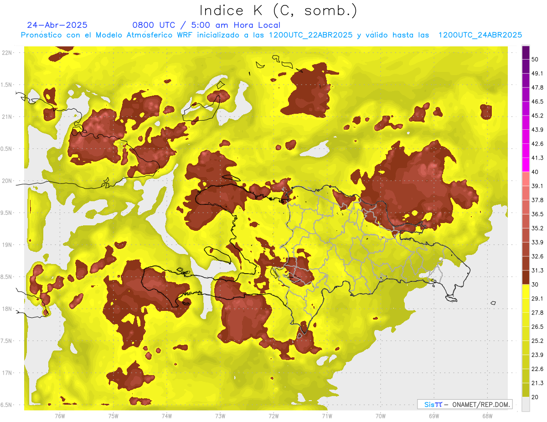Click the latitude label '21N'
The height and width of the screenshot is (422, 547).
[7, 117]
